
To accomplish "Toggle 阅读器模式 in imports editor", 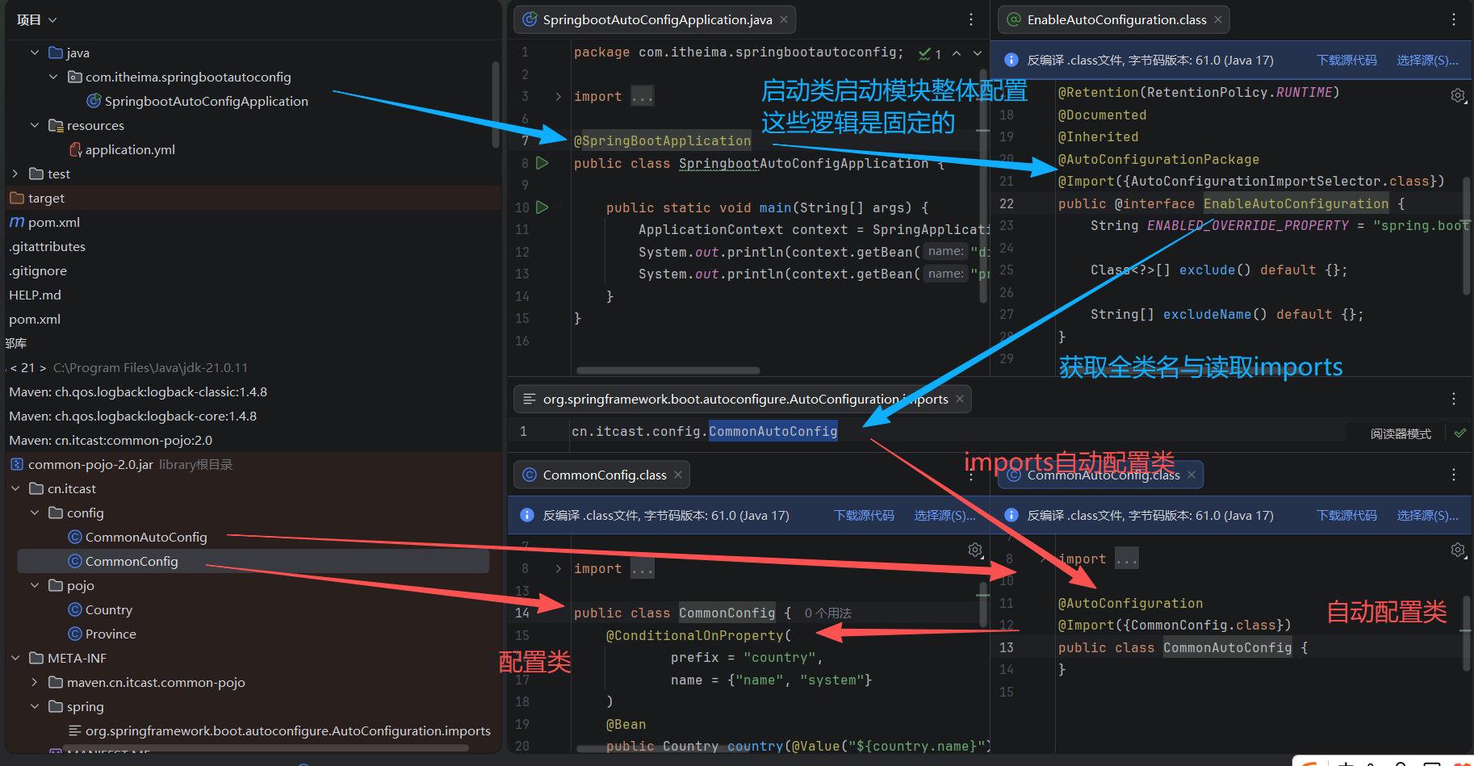I will click(1401, 433).
